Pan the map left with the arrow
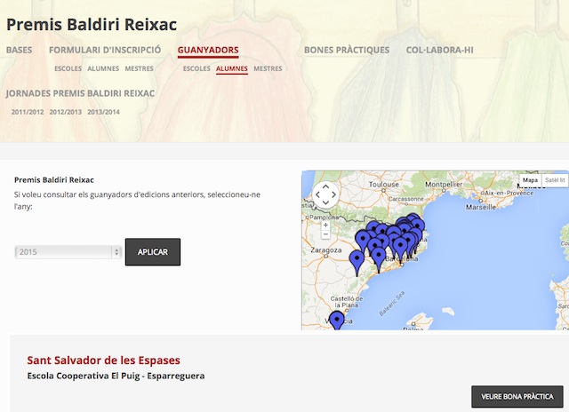The image size is (569, 412). 317,195
